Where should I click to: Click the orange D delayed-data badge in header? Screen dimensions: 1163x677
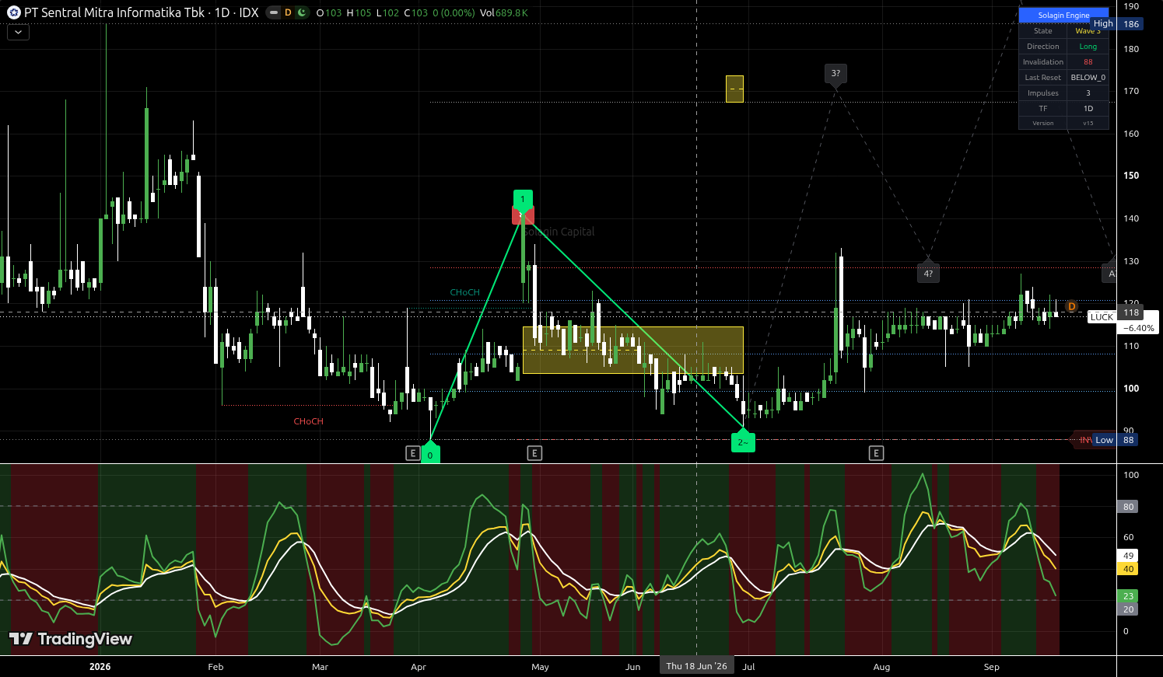pos(288,12)
